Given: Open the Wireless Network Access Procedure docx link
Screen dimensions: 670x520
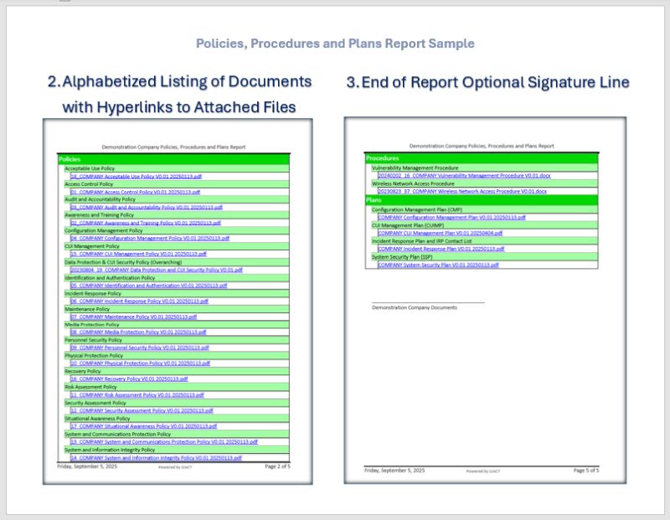Looking at the screenshot, I should (462, 191).
